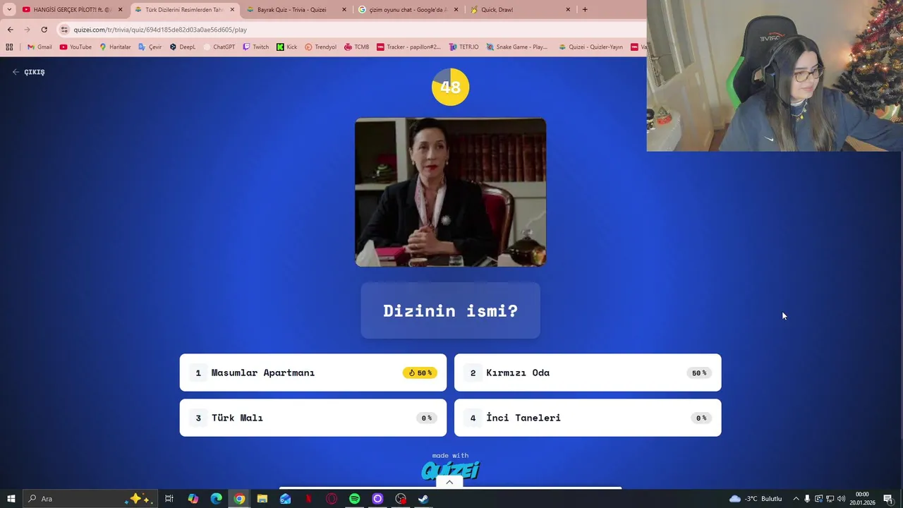Exit quiz with ÇIKIŞ back link

[x=28, y=72]
